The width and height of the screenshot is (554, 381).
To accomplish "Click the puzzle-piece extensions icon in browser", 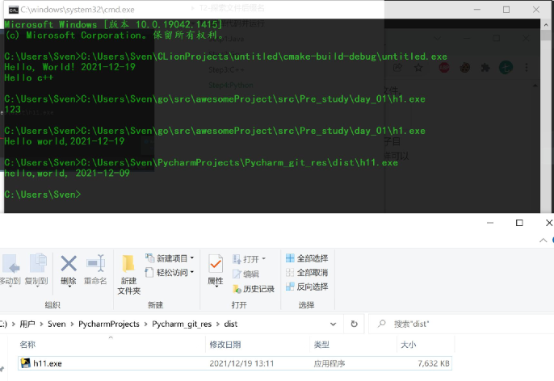I will 485,68.
